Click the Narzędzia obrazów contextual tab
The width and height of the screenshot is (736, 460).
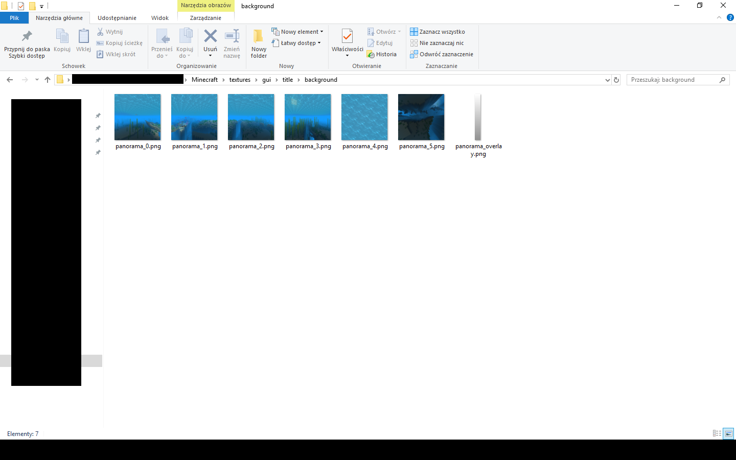(x=206, y=6)
